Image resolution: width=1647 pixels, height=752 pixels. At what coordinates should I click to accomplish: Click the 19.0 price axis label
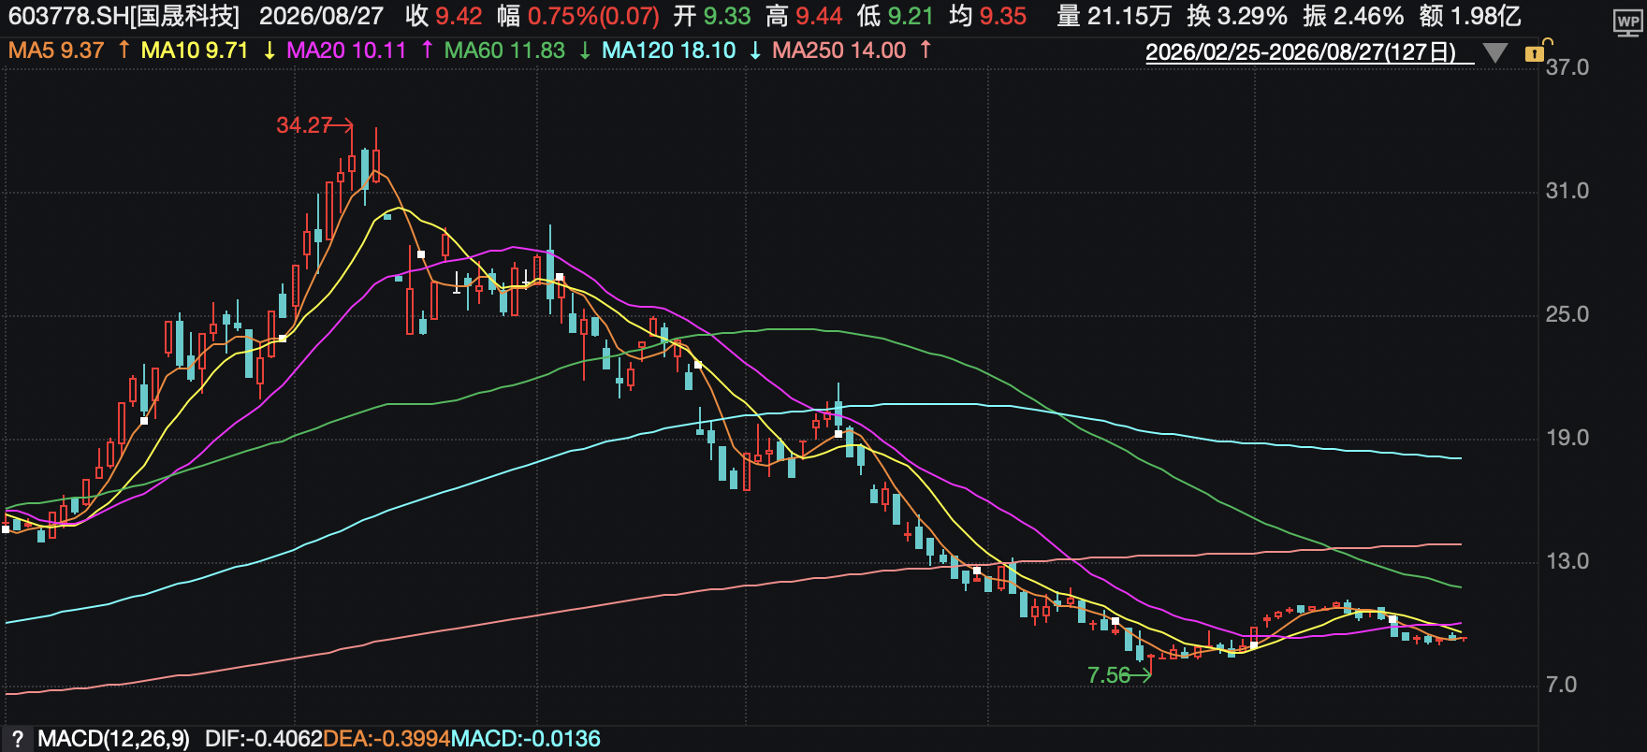(1567, 438)
